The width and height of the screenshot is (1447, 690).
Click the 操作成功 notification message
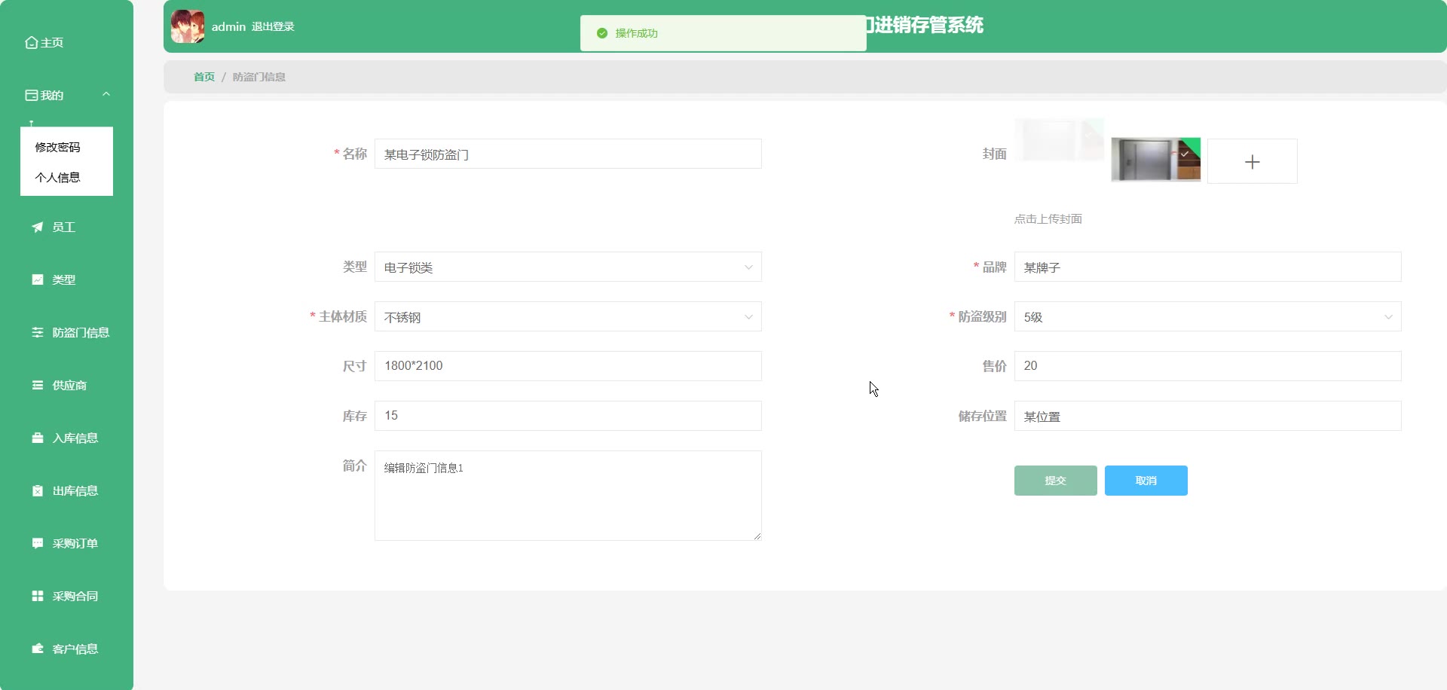tap(637, 33)
